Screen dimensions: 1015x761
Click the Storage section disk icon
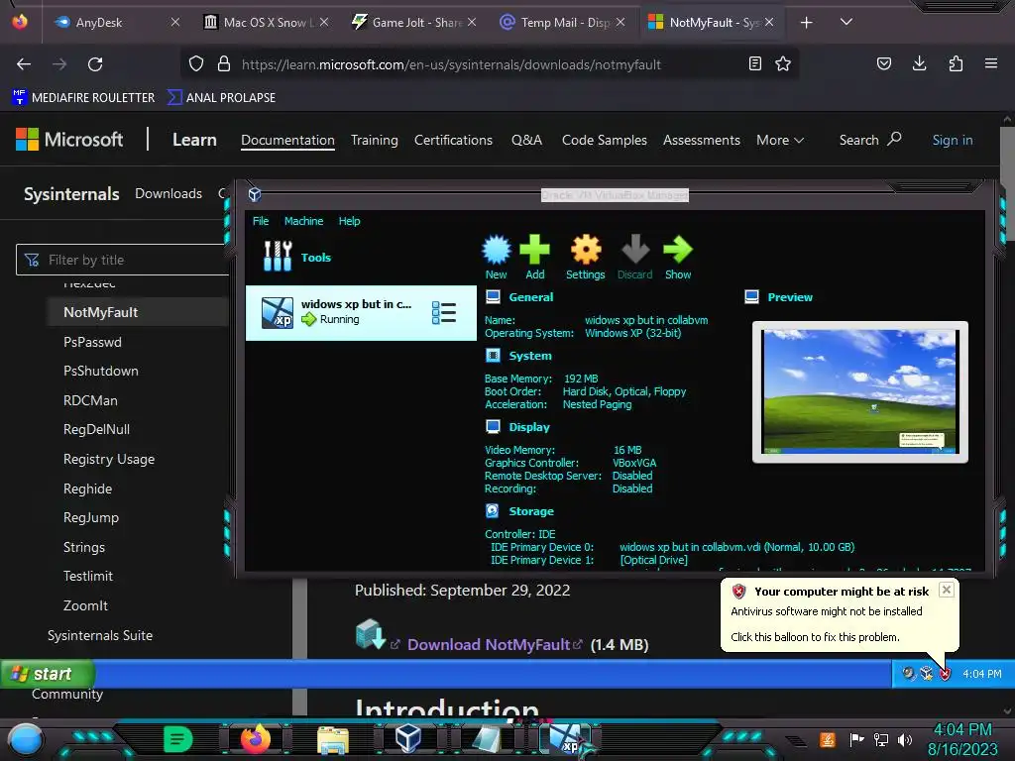(x=493, y=510)
